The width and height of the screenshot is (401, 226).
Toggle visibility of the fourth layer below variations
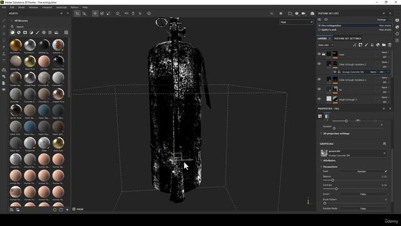[319, 89]
